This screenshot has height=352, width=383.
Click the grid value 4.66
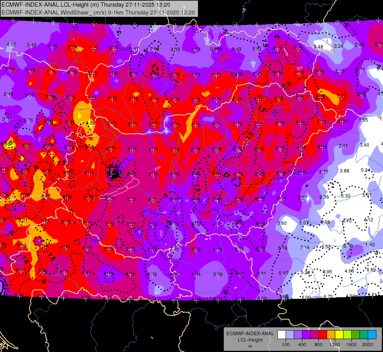point(91,123)
